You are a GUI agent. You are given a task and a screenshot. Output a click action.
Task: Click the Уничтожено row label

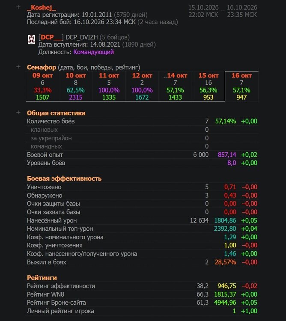point(44,187)
